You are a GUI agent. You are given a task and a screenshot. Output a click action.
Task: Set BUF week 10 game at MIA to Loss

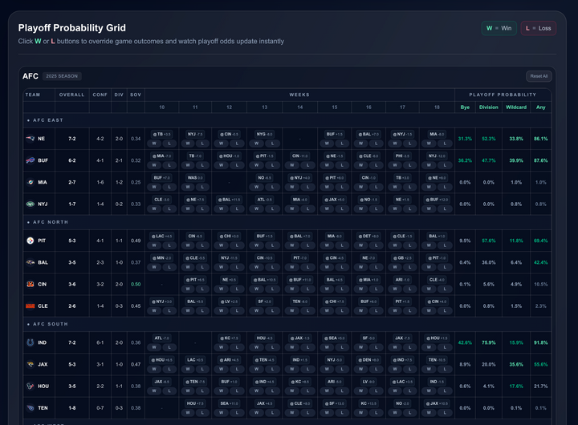pos(169,164)
